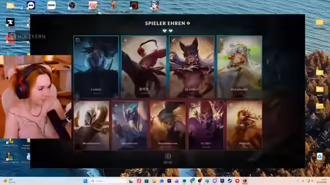Select the fox-eared champion player card
This screenshot has width=330, height=185.
pyautogui.click(x=192, y=67)
